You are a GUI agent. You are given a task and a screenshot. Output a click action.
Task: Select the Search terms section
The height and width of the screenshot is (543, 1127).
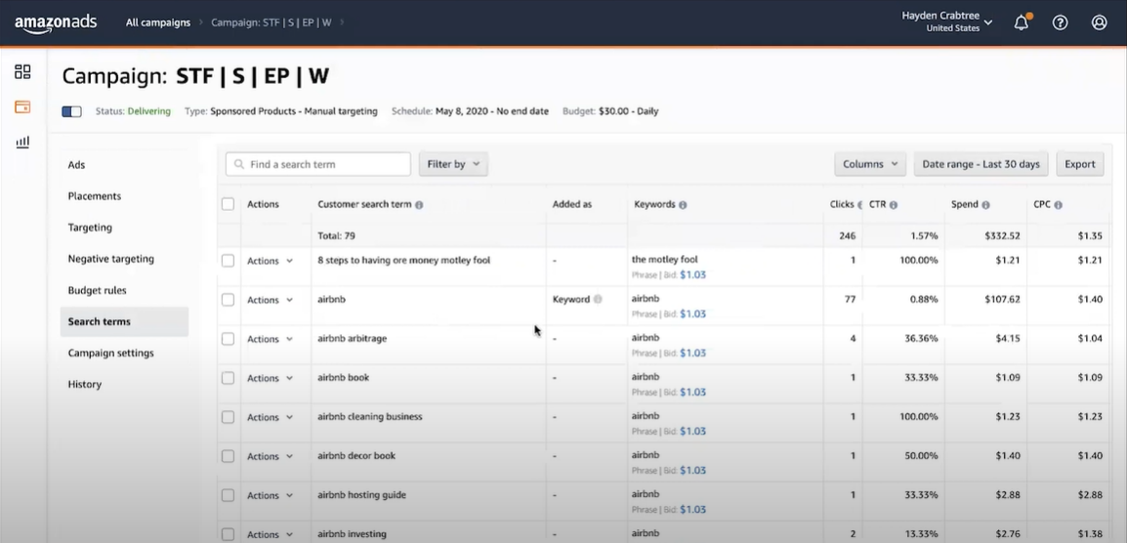[x=124, y=321]
